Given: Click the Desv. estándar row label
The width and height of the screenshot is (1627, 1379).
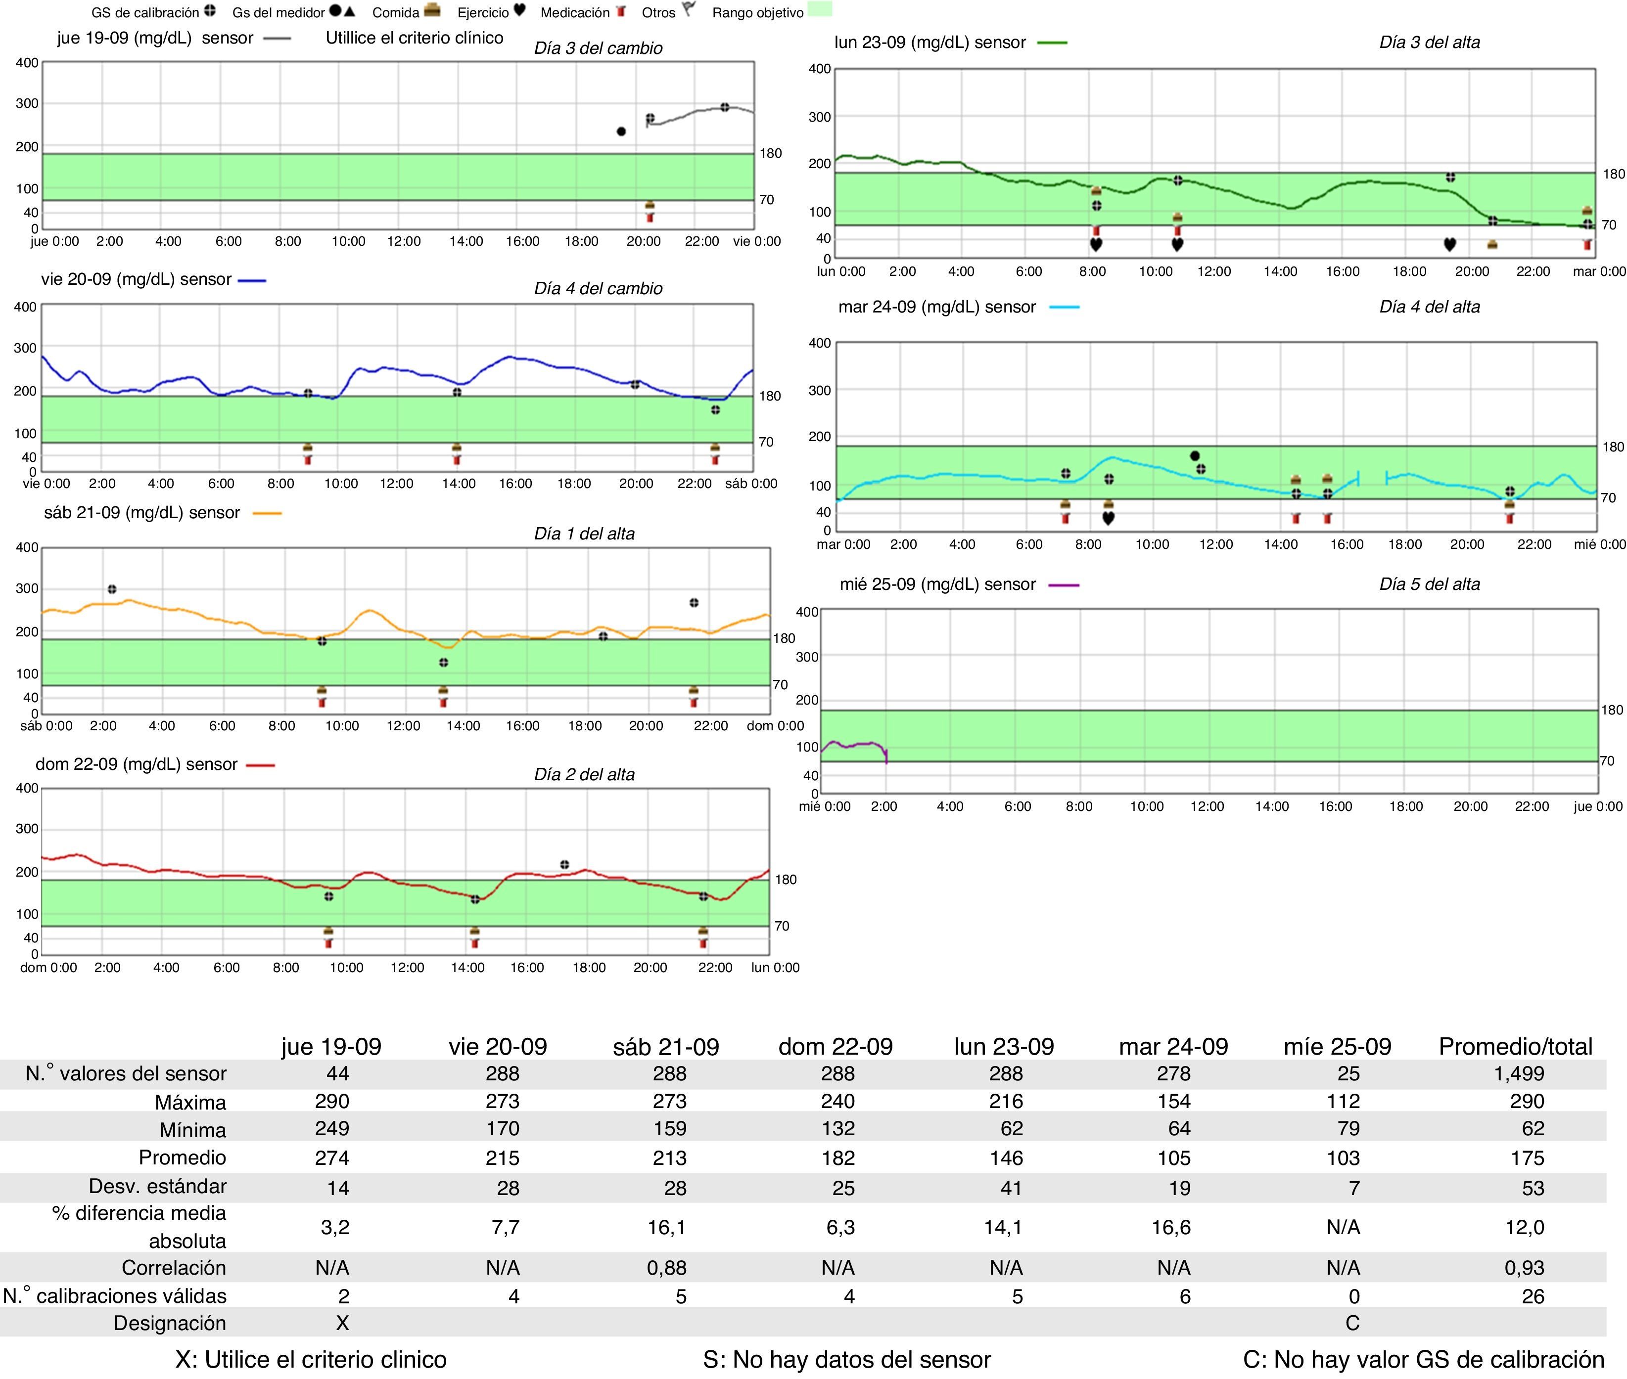Looking at the screenshot, I should tap(157, 1186).
